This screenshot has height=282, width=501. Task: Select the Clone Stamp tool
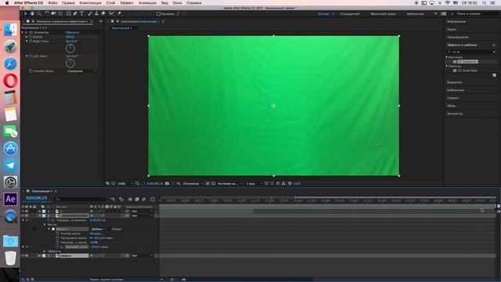(96, 13)
